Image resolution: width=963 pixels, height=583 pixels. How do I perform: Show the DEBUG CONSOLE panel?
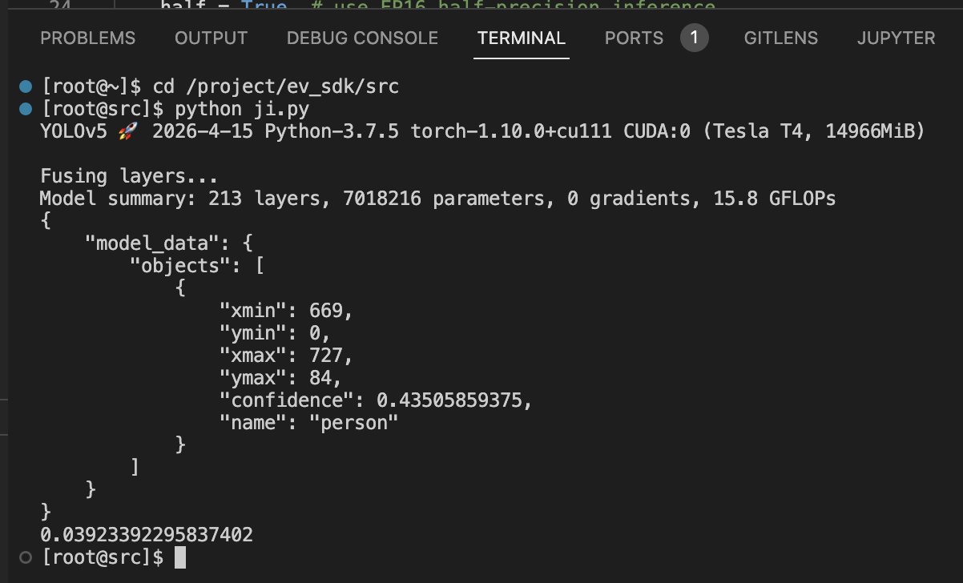click(x=362, y=38)
